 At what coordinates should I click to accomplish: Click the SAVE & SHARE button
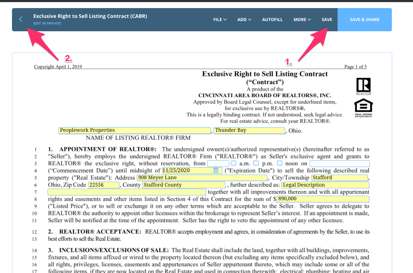pyautogui.click(x=364, y=20)
